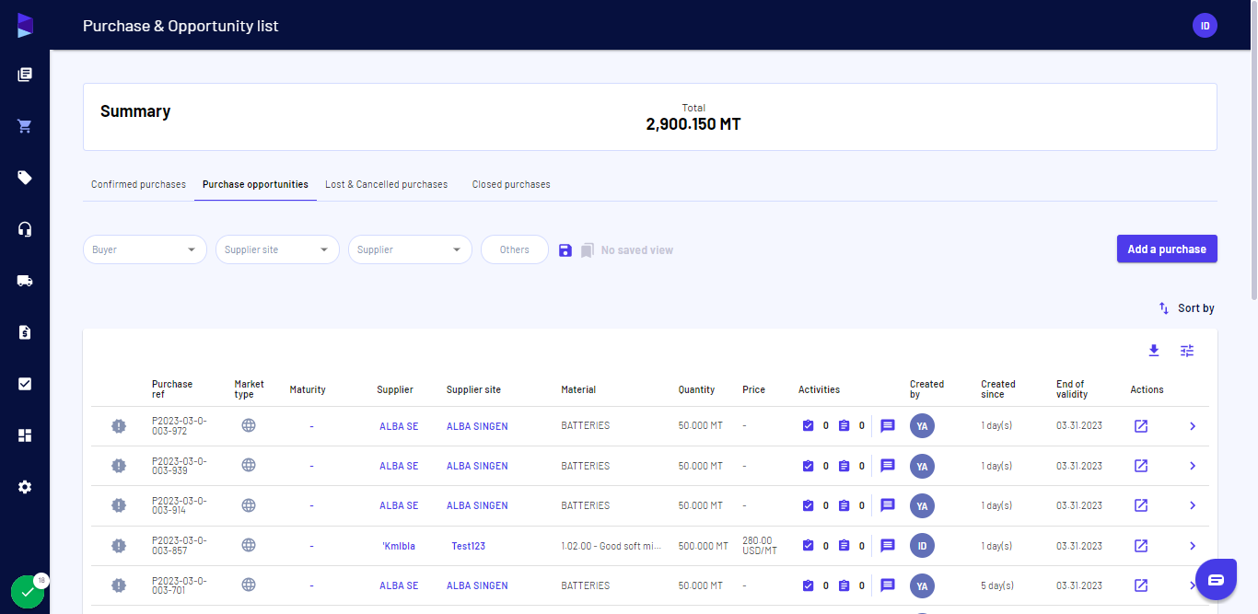Click notes clipboard icon for P2023-03-0-003-857
Screen dimensions: 1258x614
point(844,546)
